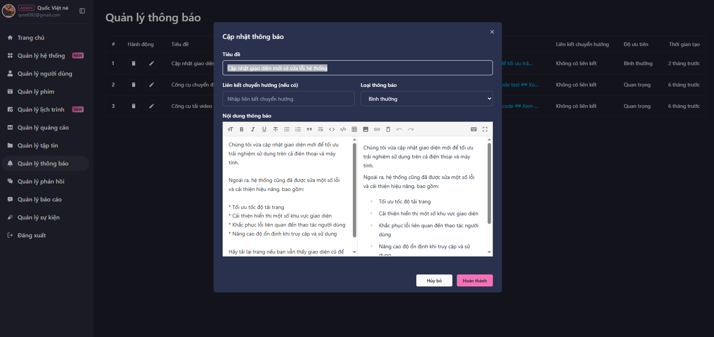Image resolution: width=714 pixels, height=337 pixels.
Task: Click Hoàn thành button
Action: [475, 280]
